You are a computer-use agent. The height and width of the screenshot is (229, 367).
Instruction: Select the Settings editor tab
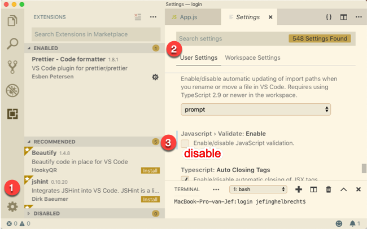click(249, 17)
